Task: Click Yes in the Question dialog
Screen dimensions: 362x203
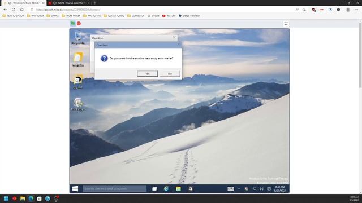Action: 148,74
